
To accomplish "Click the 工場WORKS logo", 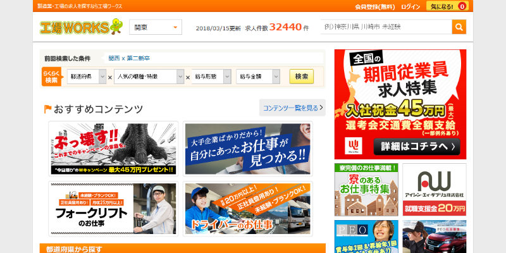I will [x=80, y=27].
